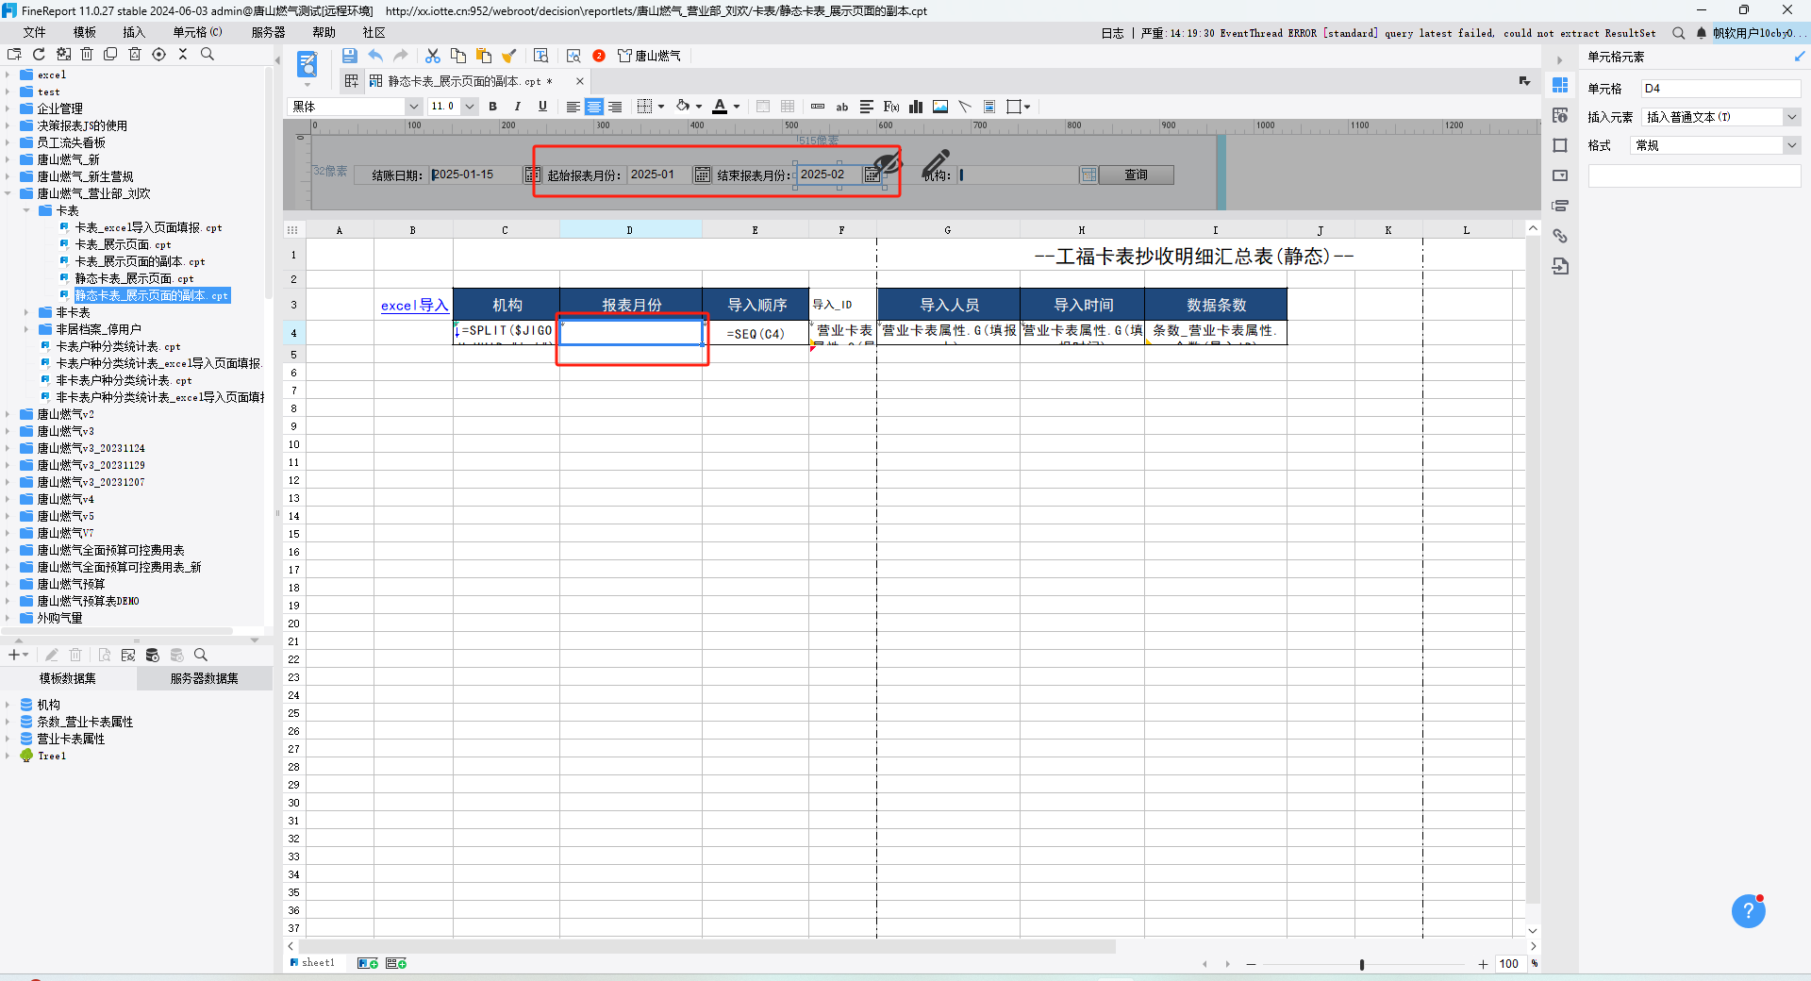Insert chart using bar chart icon

tap(916, 107)
